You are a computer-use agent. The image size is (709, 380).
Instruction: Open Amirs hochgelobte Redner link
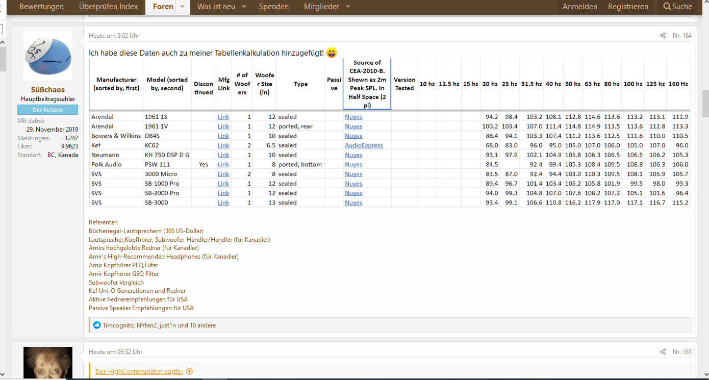coord(144,248)
